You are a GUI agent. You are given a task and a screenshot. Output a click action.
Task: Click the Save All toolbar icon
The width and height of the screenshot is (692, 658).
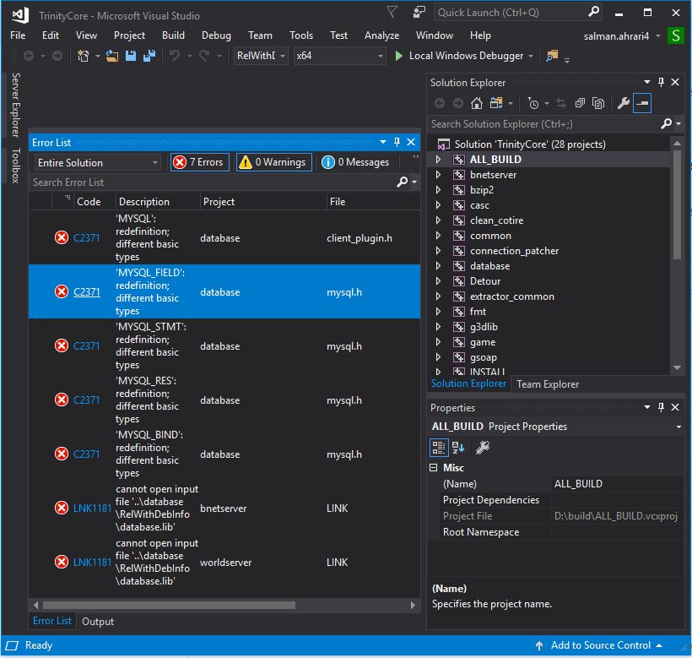click(x=149, y=56)
